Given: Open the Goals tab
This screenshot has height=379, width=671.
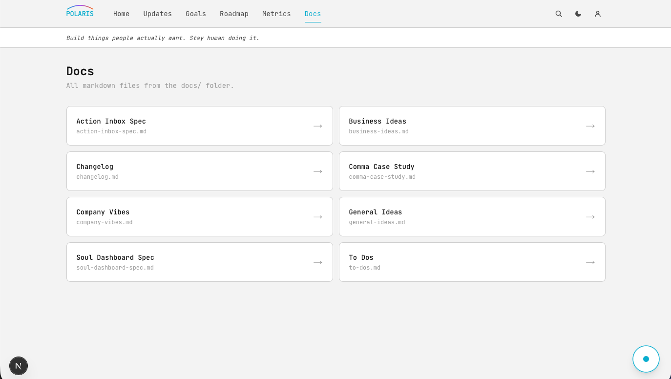Looking at the screenshot, I should coord(196,14).
